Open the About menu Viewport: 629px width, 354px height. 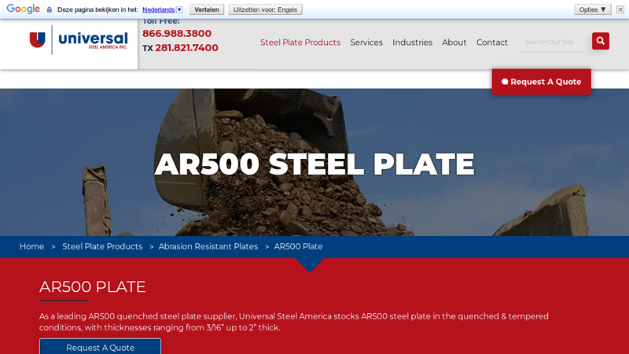[454, 42]
